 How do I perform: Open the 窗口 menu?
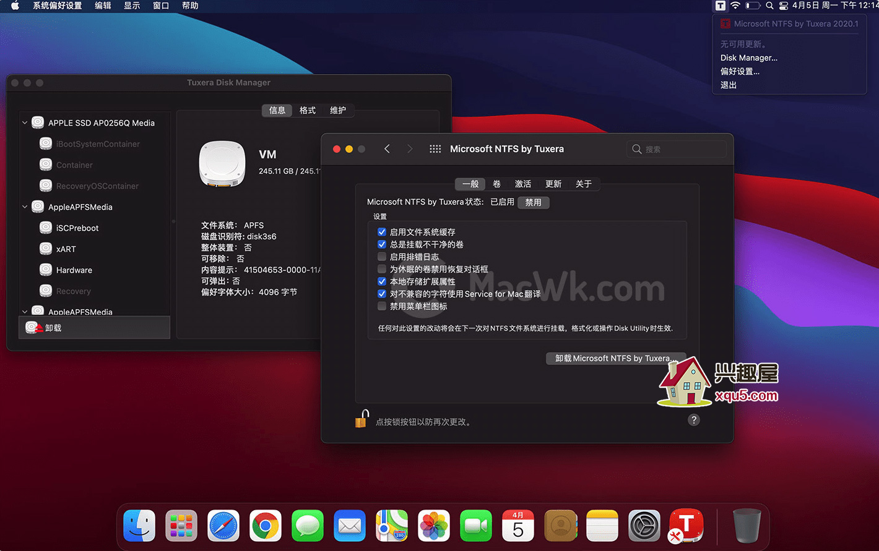coord(161,6)
